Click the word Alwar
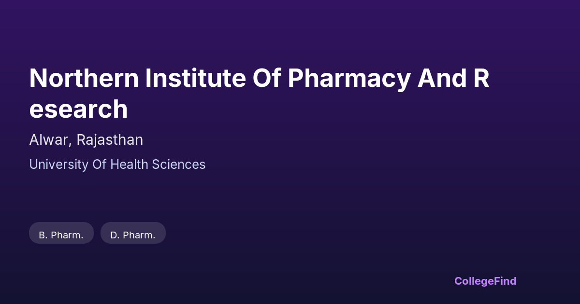This screenshot has width=580, height=304. [x=49, y=140]
